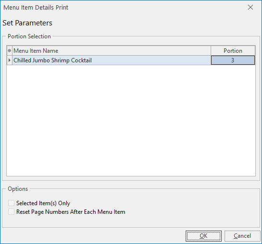262x244 pixels.
Task: Click the asterisk select-all grid corner icon
Action: (x=10, y=50)
